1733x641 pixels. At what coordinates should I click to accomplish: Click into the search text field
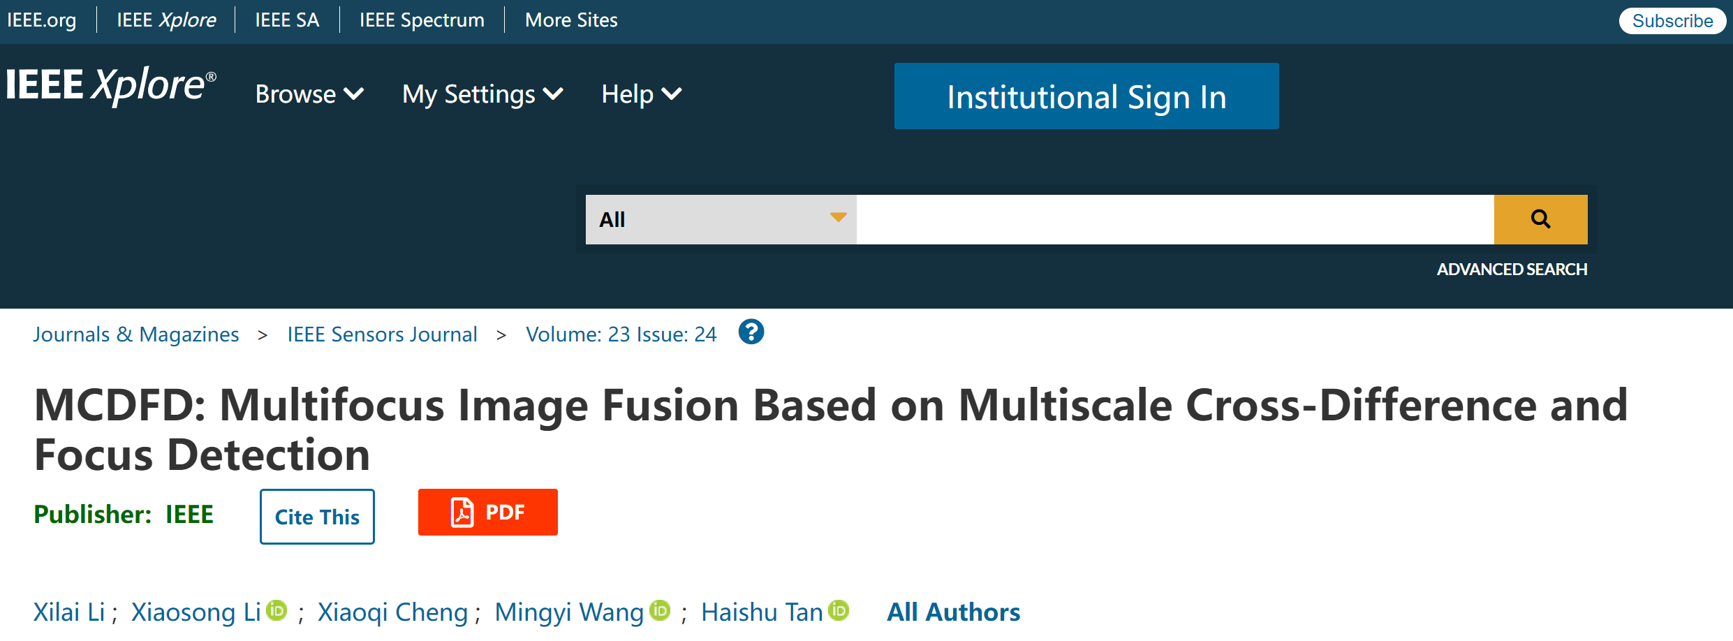(x=1174, y=219)
